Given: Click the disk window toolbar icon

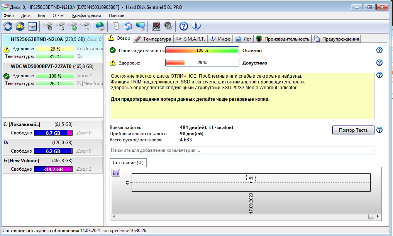Looking at the screenshot, I should 32,26.
